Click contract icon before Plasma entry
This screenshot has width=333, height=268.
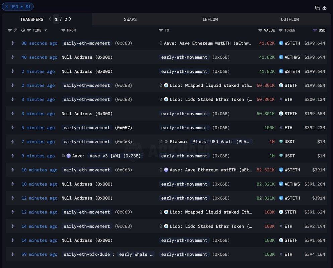pyautogui.click(x=161, y=142)
